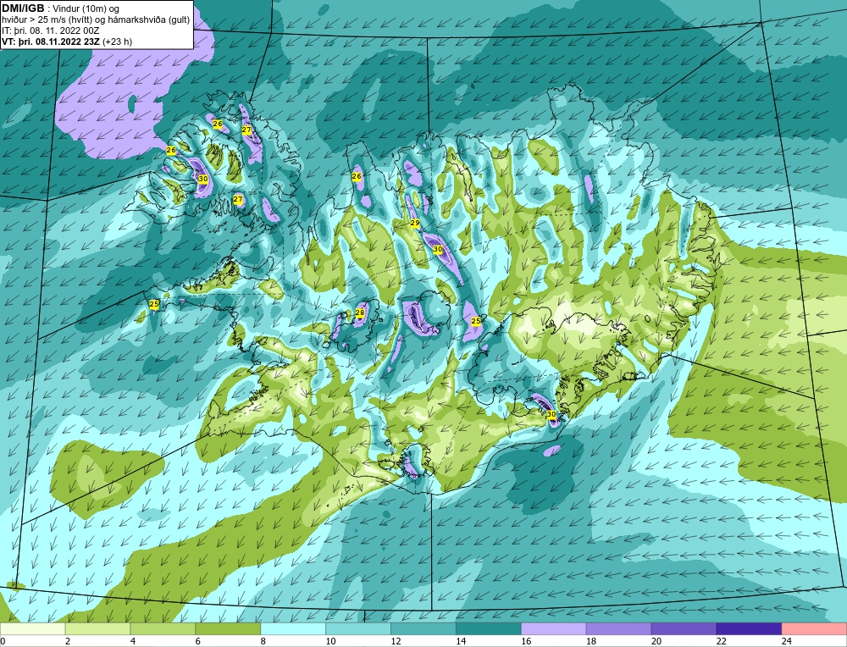Click the legend scale value 20
This screenshot has height=647, width=847.
[x=656, y=641]
